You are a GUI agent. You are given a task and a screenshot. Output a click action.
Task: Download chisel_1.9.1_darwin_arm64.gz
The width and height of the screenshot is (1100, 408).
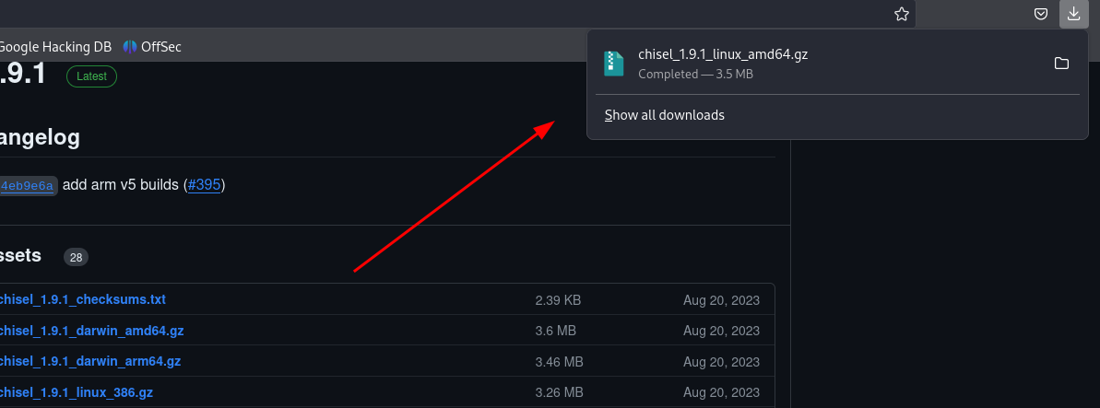click(89, 361)
